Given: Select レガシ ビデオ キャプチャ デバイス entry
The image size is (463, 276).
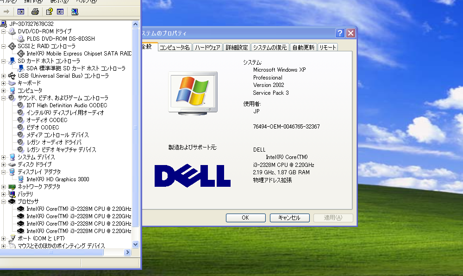Looking at the screenshot, I should 62,149.
